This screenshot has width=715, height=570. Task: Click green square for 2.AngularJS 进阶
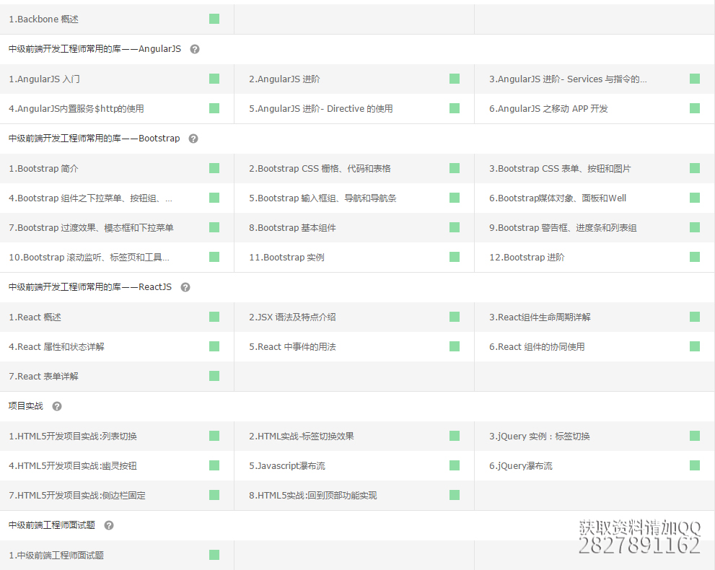454,79
